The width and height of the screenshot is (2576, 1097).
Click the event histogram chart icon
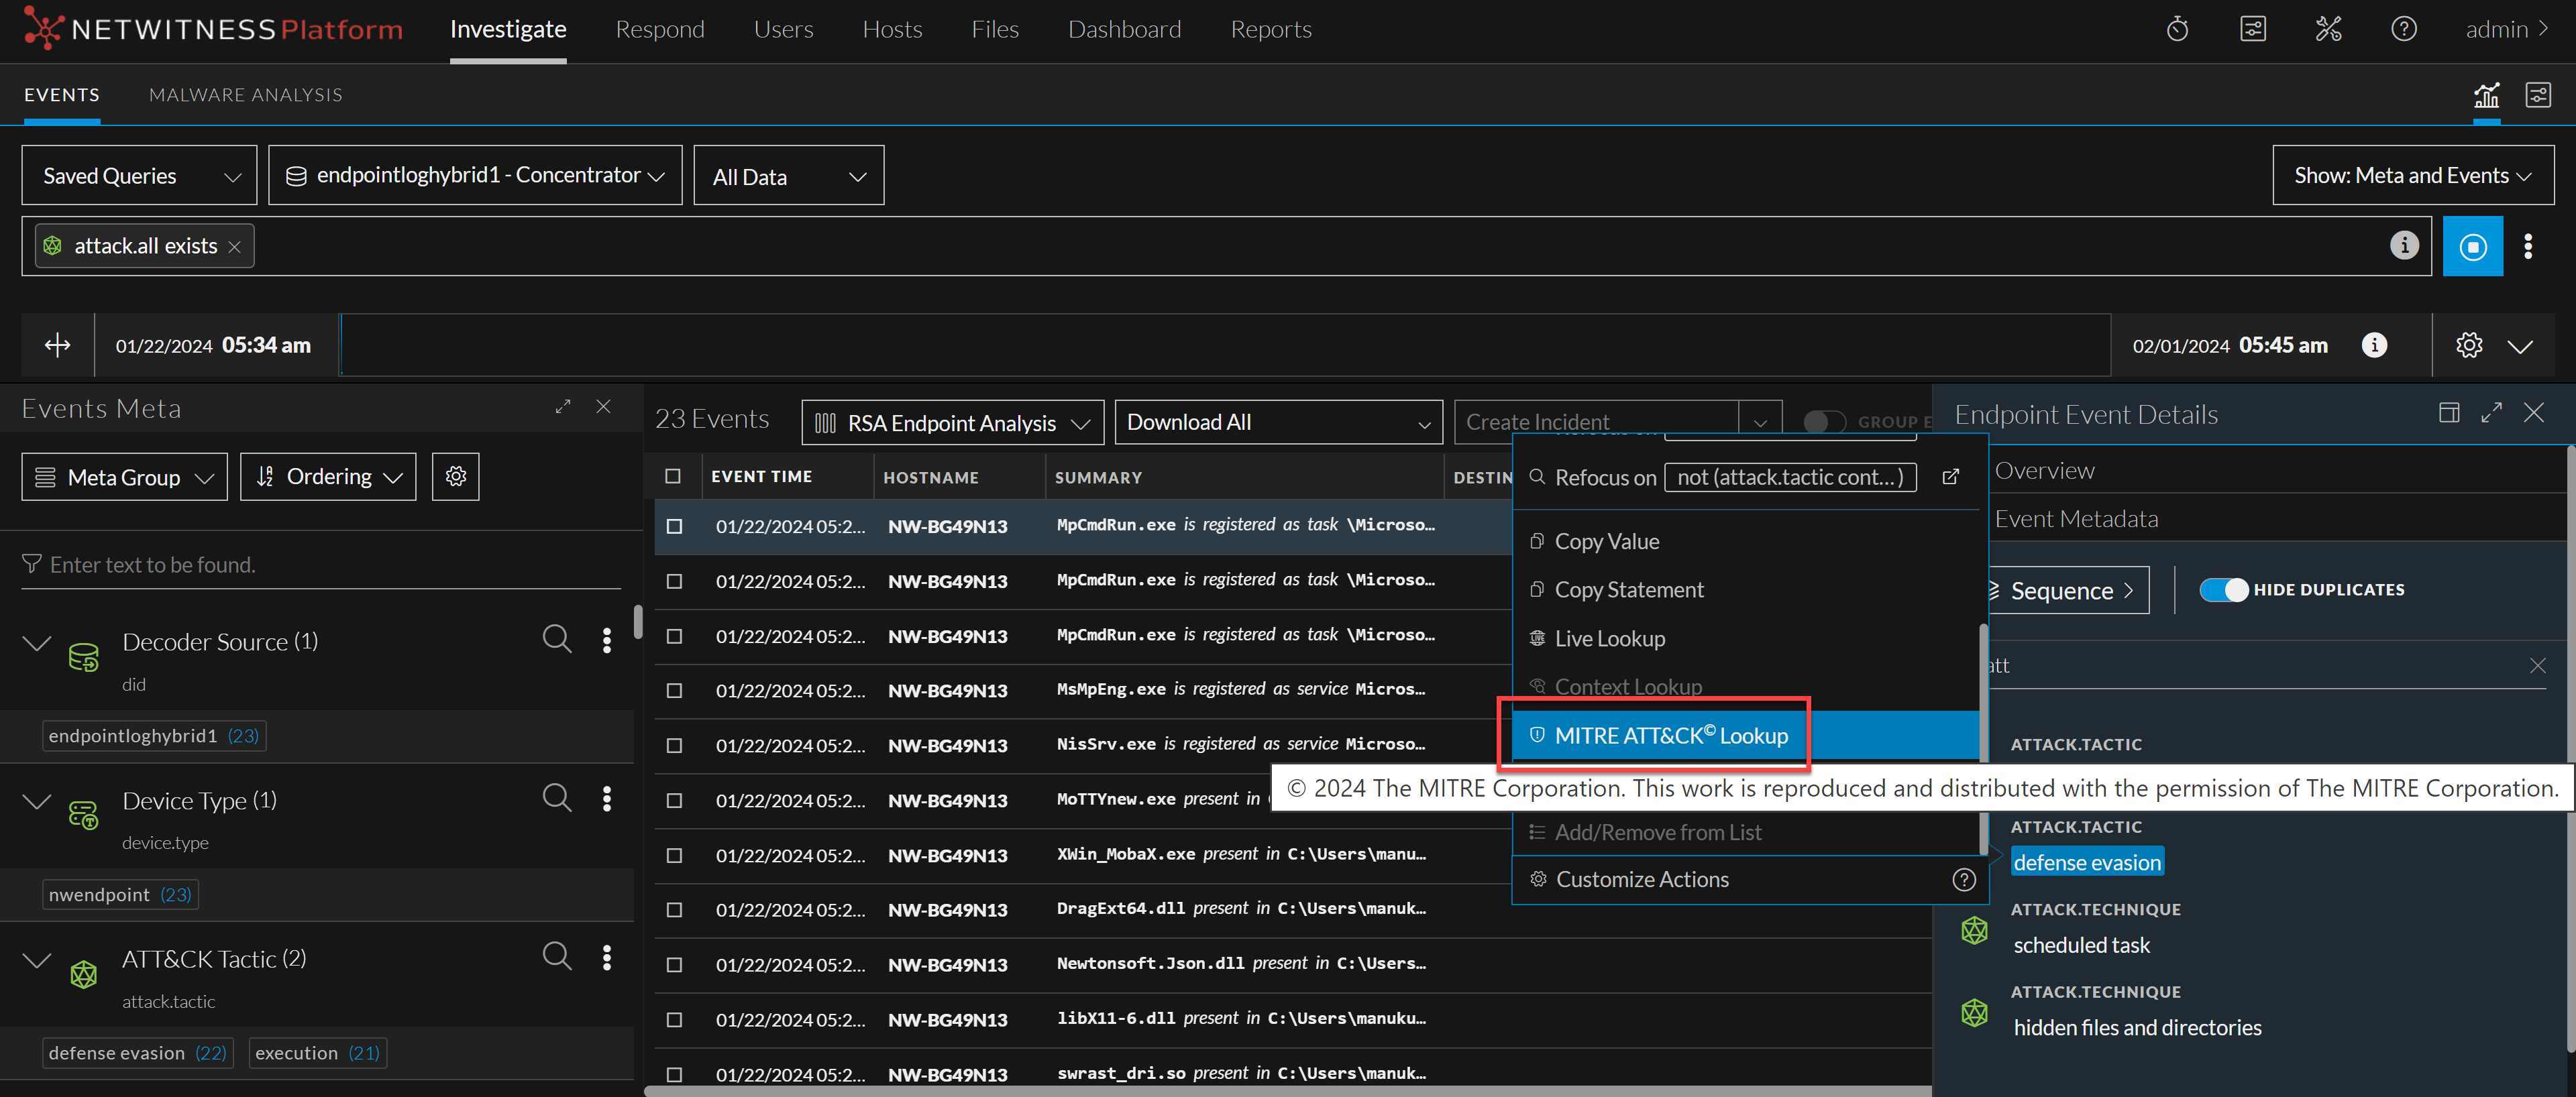(x=2486, y=95)
